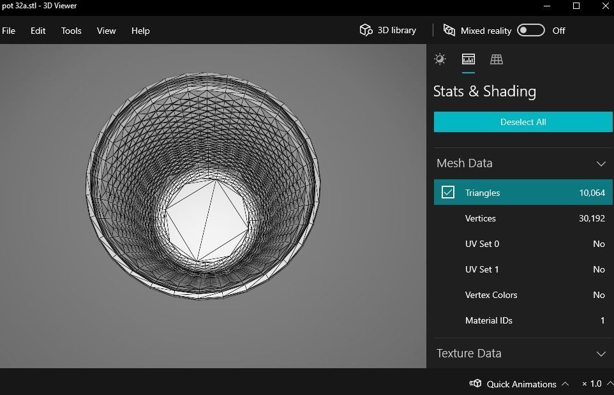
Task: Open the Tools menu
Action: (71, 31)
